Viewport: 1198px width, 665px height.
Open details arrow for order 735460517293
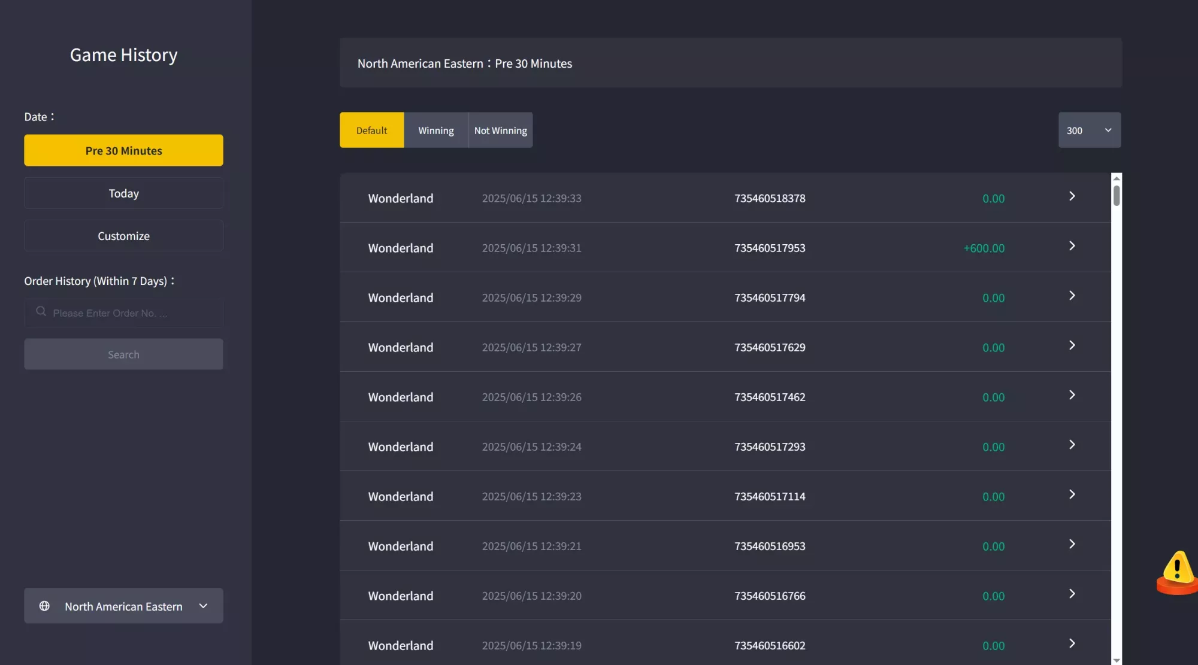(x=1072, y=445)
